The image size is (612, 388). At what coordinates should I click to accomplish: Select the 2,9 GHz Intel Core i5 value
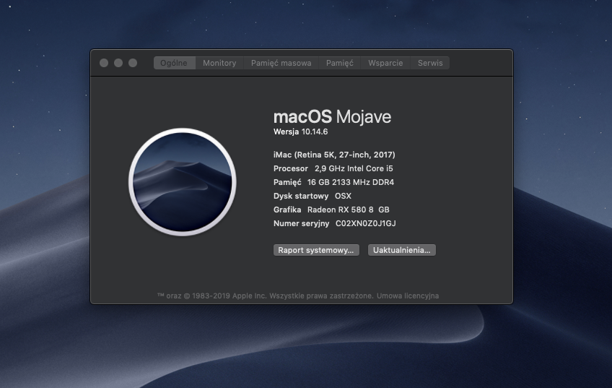pos(354,168)
